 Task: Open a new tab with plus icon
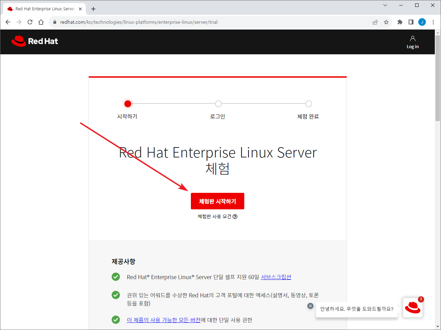[93, 9]
